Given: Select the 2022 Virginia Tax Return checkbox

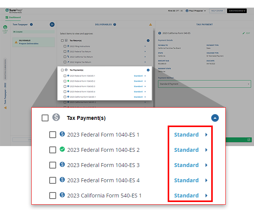Looking at the screenshot, I should pos(65,62).
